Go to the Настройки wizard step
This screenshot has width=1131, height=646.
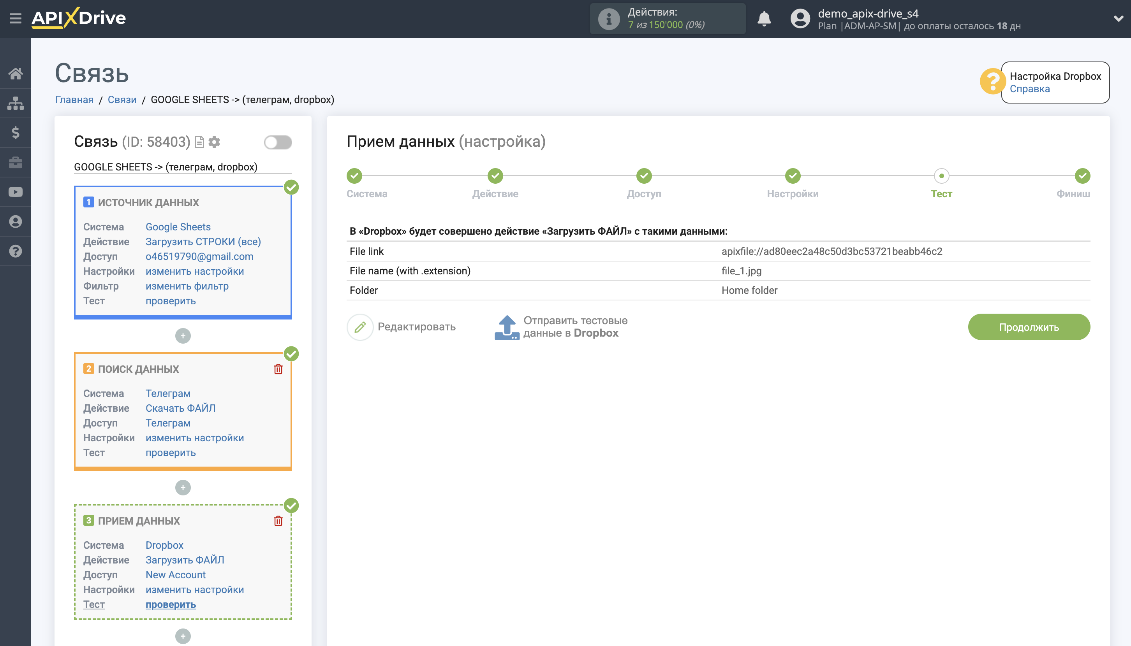point(792,176)
